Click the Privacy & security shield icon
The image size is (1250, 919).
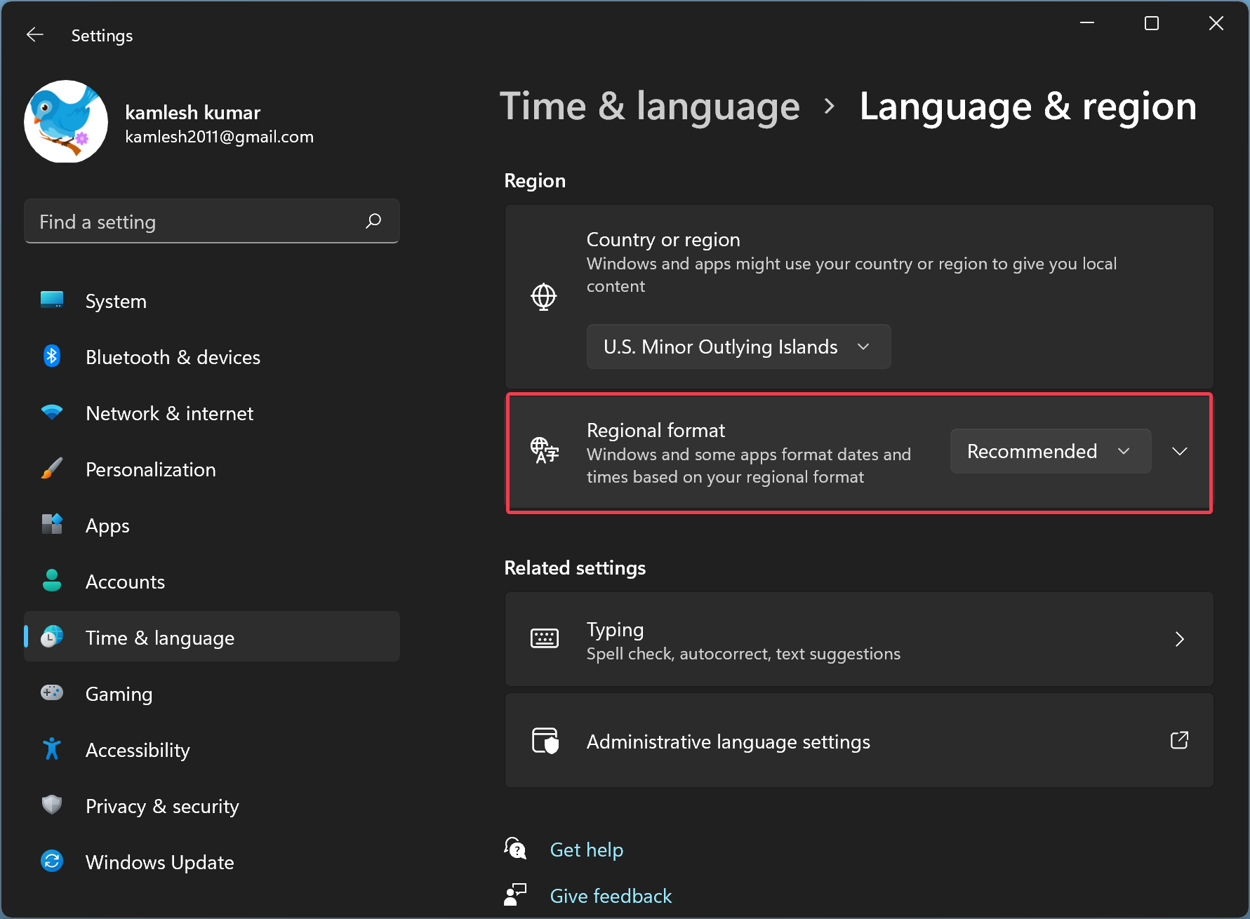click(52, 805)
